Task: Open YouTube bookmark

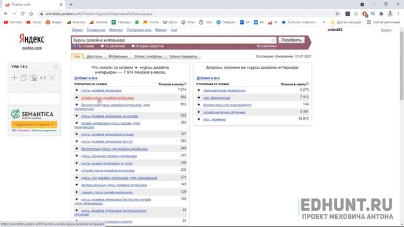Action: (x=13, y=23)
